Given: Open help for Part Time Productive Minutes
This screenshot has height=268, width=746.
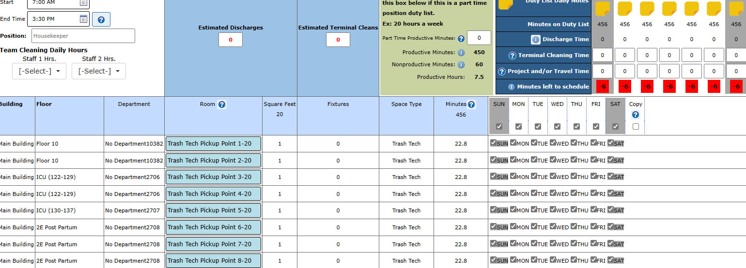Looking at the screenshot, I should tap(461, 38).
